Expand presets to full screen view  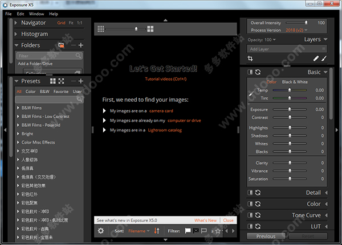62,81
